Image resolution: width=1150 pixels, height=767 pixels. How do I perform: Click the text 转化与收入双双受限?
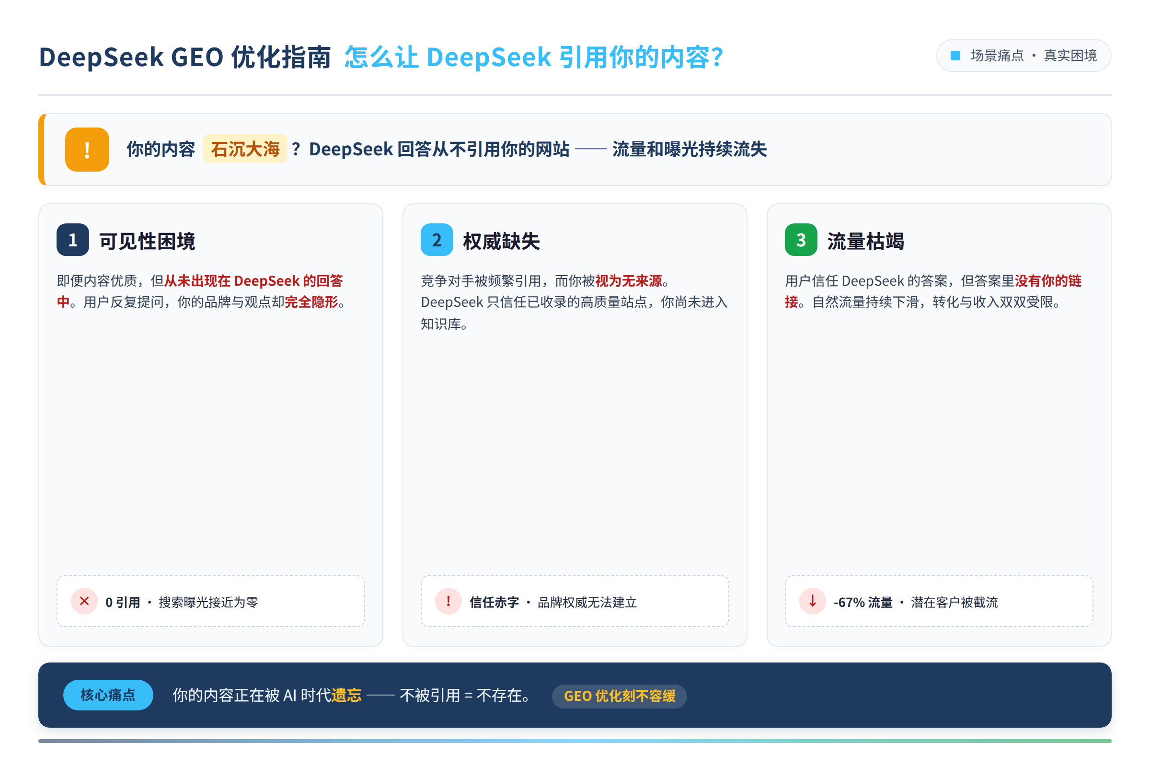(992, 302)
